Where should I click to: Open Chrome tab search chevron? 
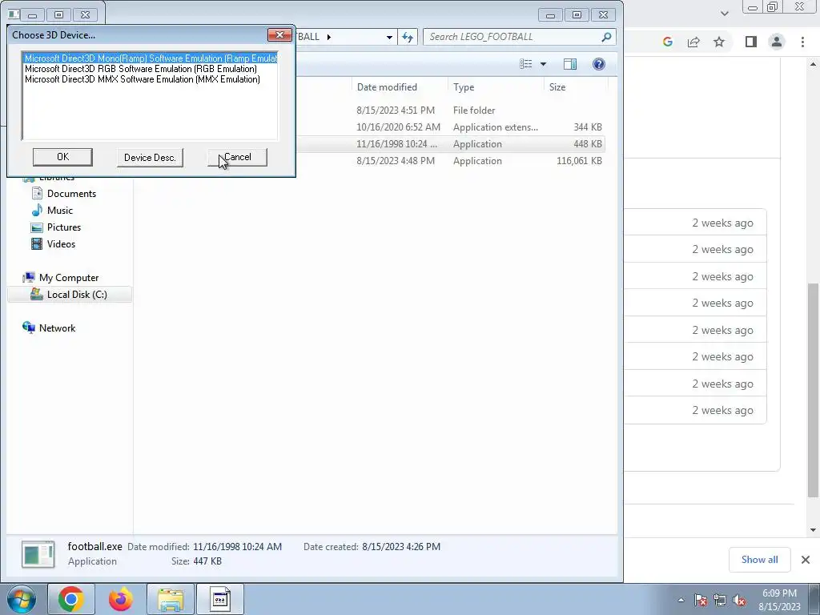tap(724, 14)
